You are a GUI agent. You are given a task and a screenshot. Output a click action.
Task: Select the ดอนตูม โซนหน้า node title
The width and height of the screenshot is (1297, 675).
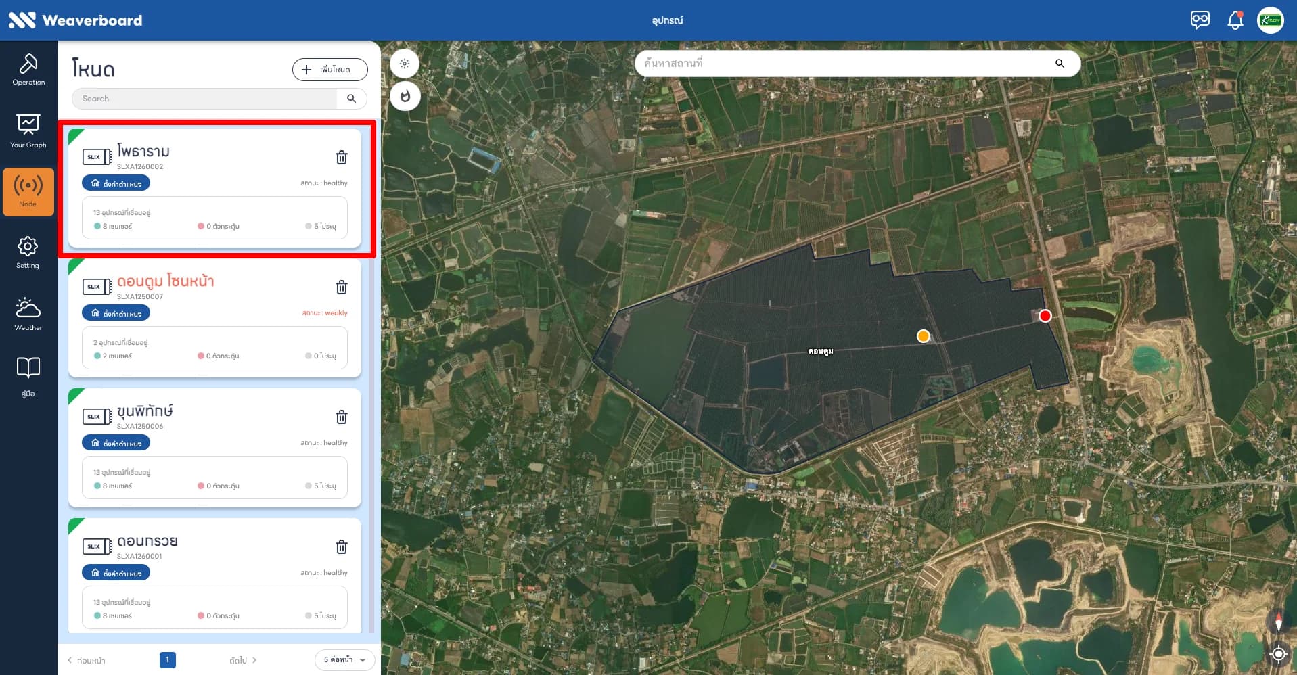[166, 281]
